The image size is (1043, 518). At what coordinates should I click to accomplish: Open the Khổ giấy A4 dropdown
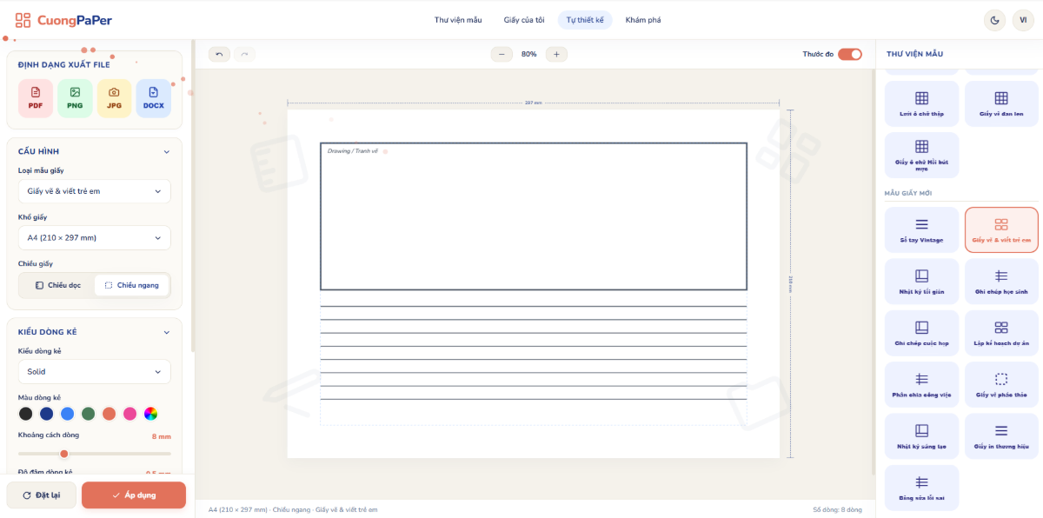coord(94,238)
